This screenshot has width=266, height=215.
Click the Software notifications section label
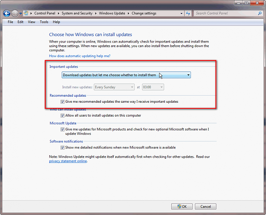66,141
